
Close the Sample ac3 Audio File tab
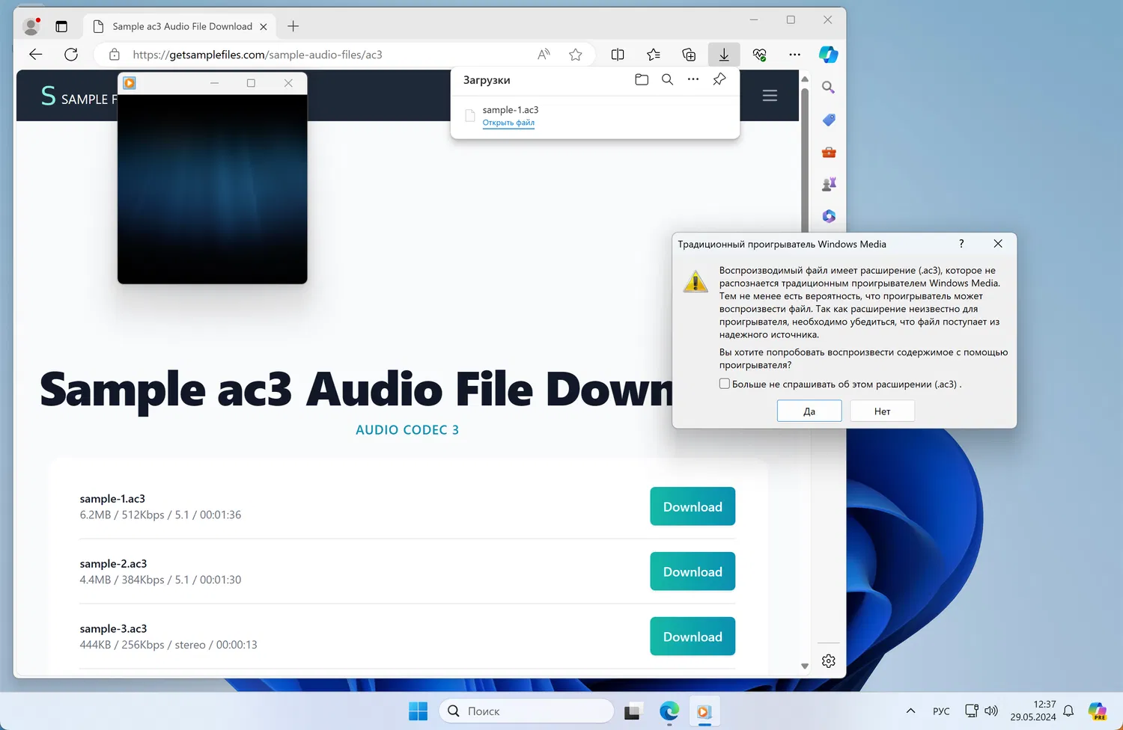(x=264, y=26)
